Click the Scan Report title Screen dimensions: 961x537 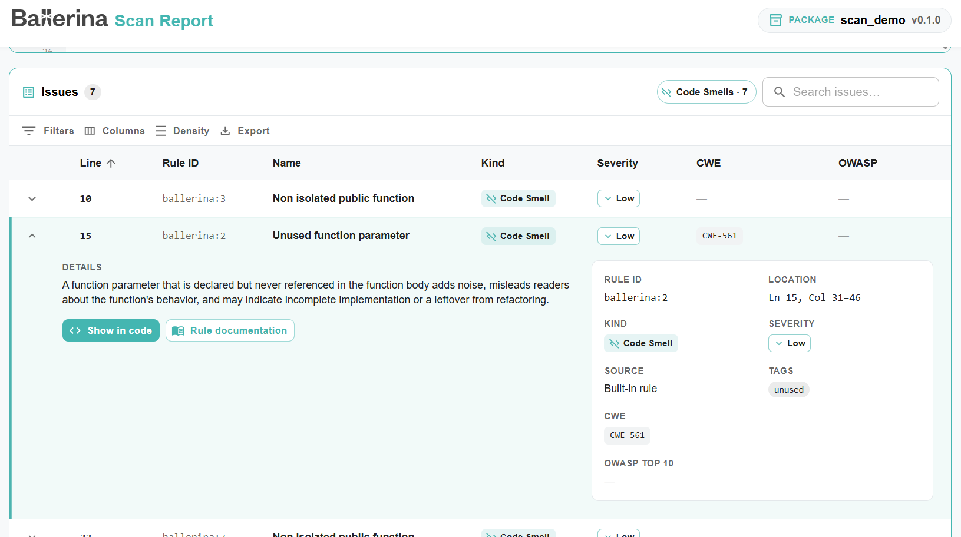point(164,21)
